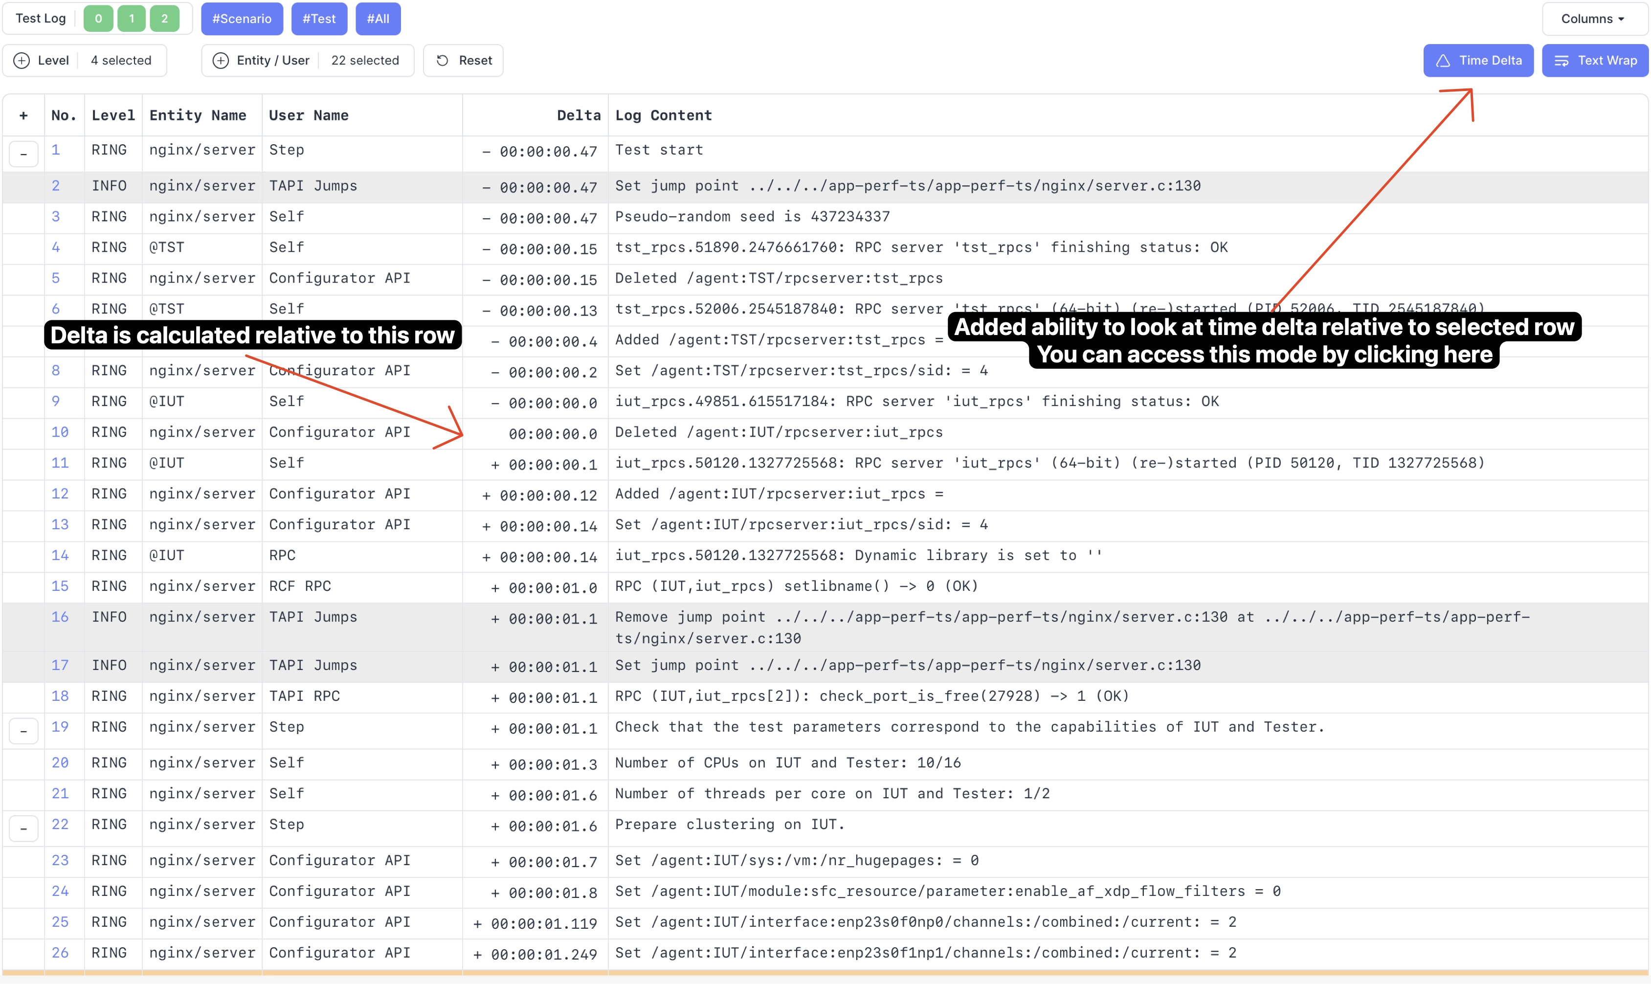The image size is (1651, 984).
Task: Click the Text Wrap lines icon
Action: tap(1562, 61)
